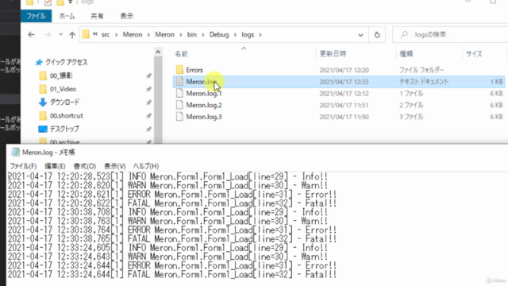Image resolution: width=508 pixels, height=286 pixels.
Task: Switch to the ホーム ribbon tab
Action: click(x=67, y=16)
